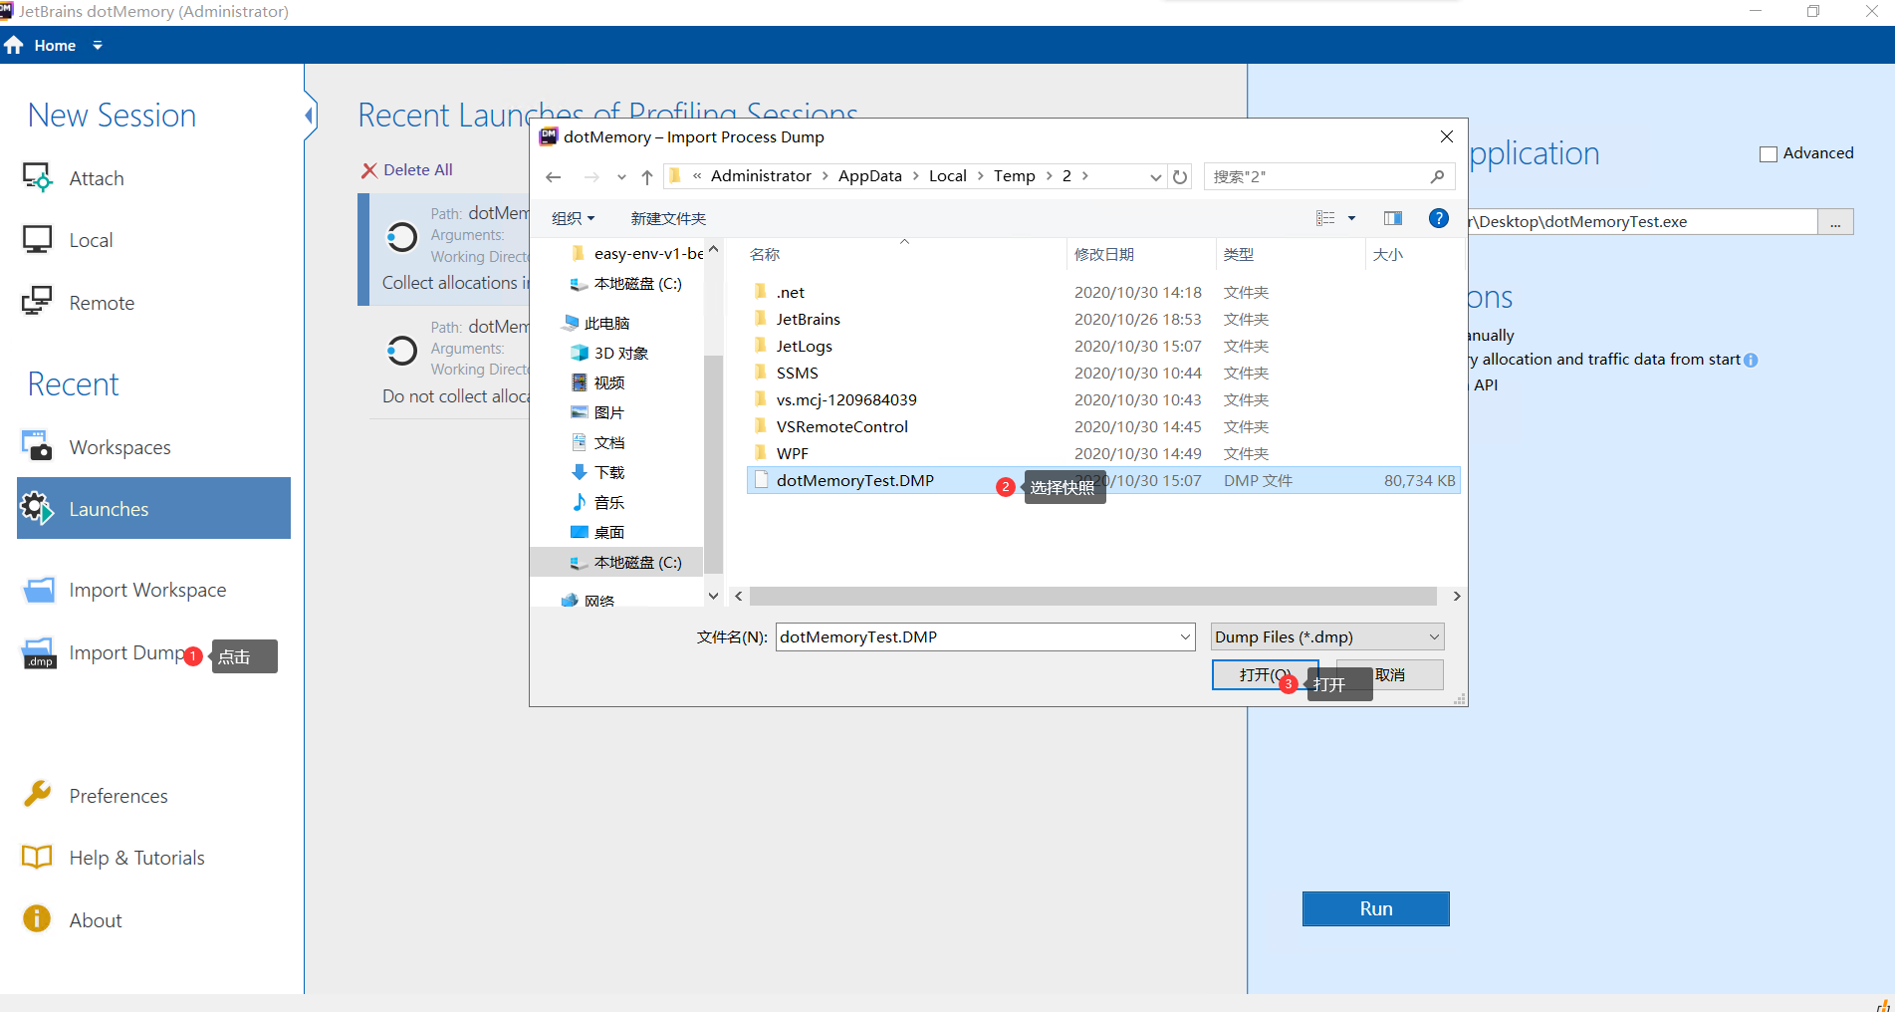The image size is (1895, 1012).
Task: Open file dialog help
Action: 1439,218
